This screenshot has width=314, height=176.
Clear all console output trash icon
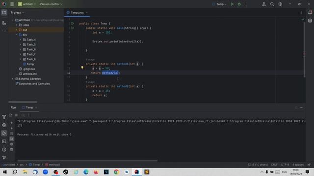point(12,149)
